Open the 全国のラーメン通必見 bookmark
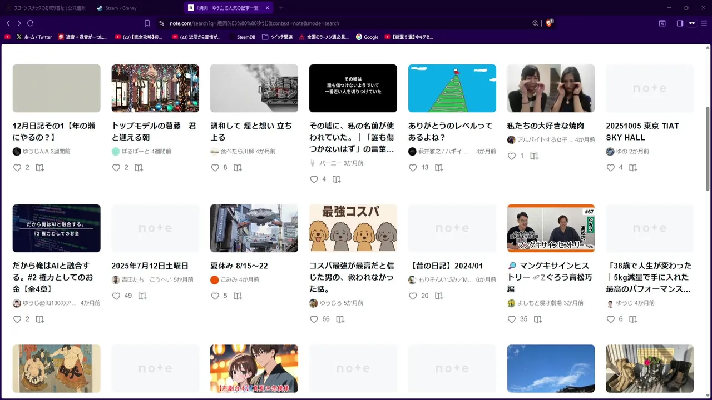This screenshot has width=712, height=400. click(x=324, y=37)
